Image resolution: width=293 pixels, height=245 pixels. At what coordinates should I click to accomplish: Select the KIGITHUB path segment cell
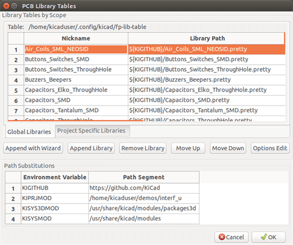pos(144,188)
